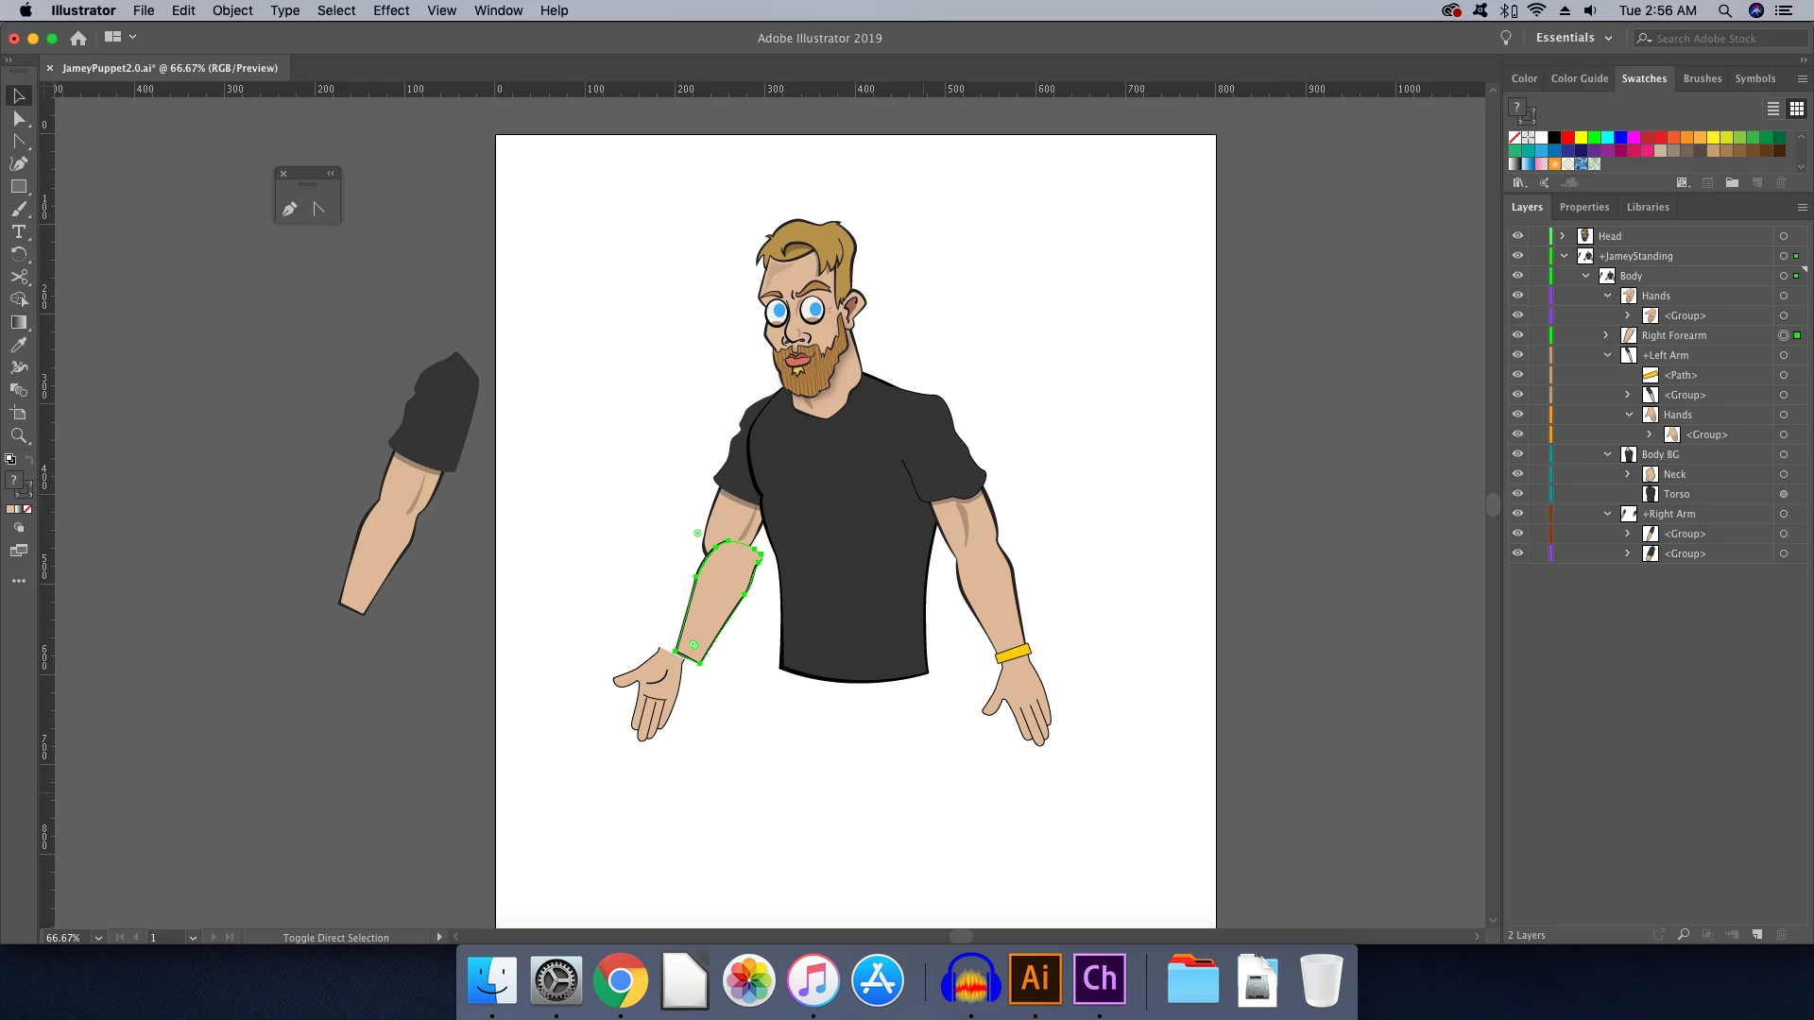This screenshot has width=1814, height=1020.
Task: Choose the Scissors tool
Action: point(18,277)
